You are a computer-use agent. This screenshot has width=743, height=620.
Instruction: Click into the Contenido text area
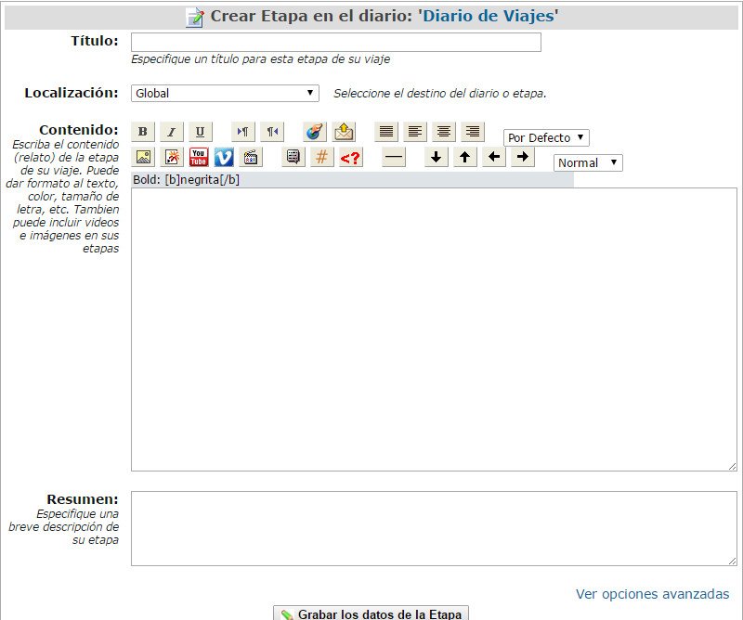click(434, 329)
